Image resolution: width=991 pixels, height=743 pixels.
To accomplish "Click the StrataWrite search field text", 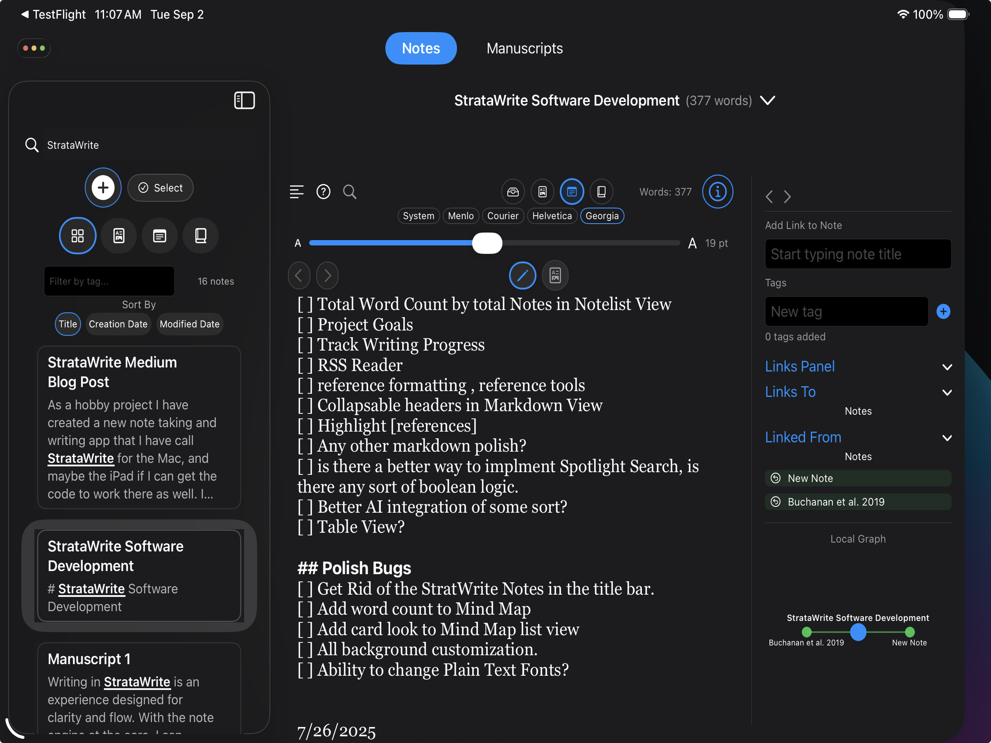I will (73, 145).
